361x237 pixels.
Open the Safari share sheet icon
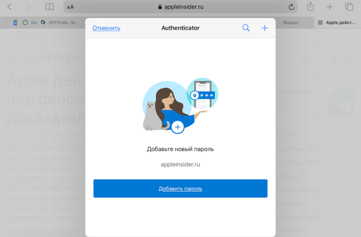(x=310, y=6)
